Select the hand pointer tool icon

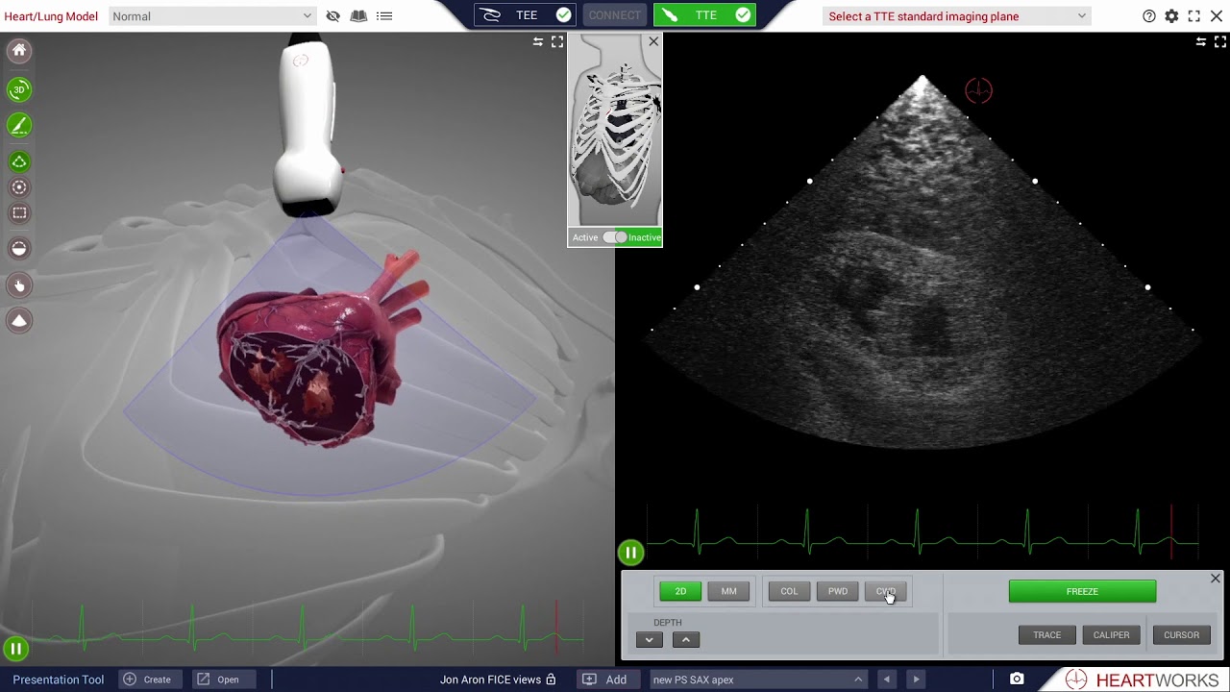click(19, 285)
